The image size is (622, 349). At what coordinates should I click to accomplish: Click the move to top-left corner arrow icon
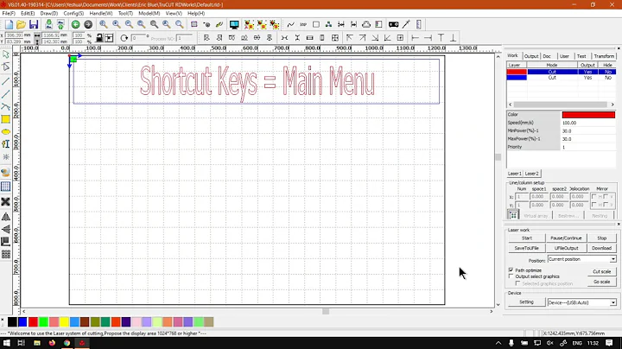click(x=350, y=38)
